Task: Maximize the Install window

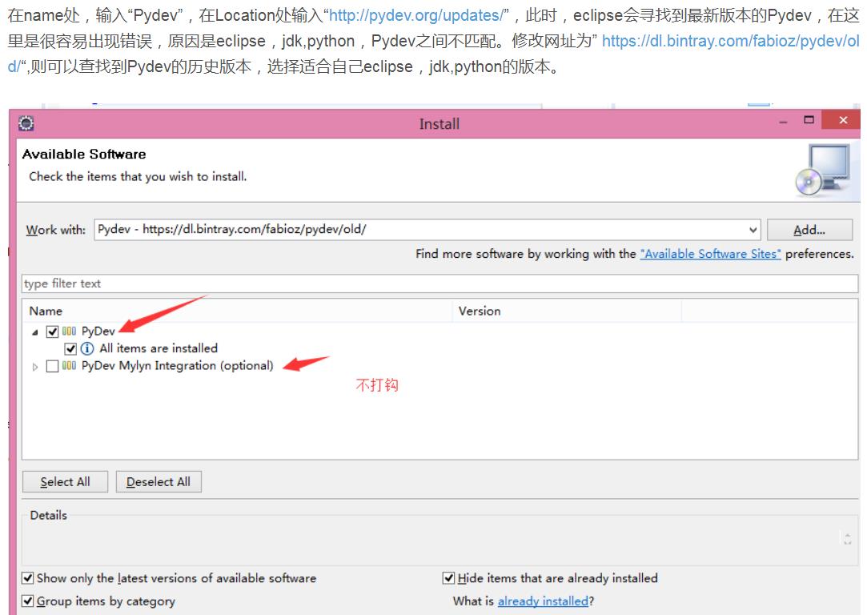Action: 809,120
